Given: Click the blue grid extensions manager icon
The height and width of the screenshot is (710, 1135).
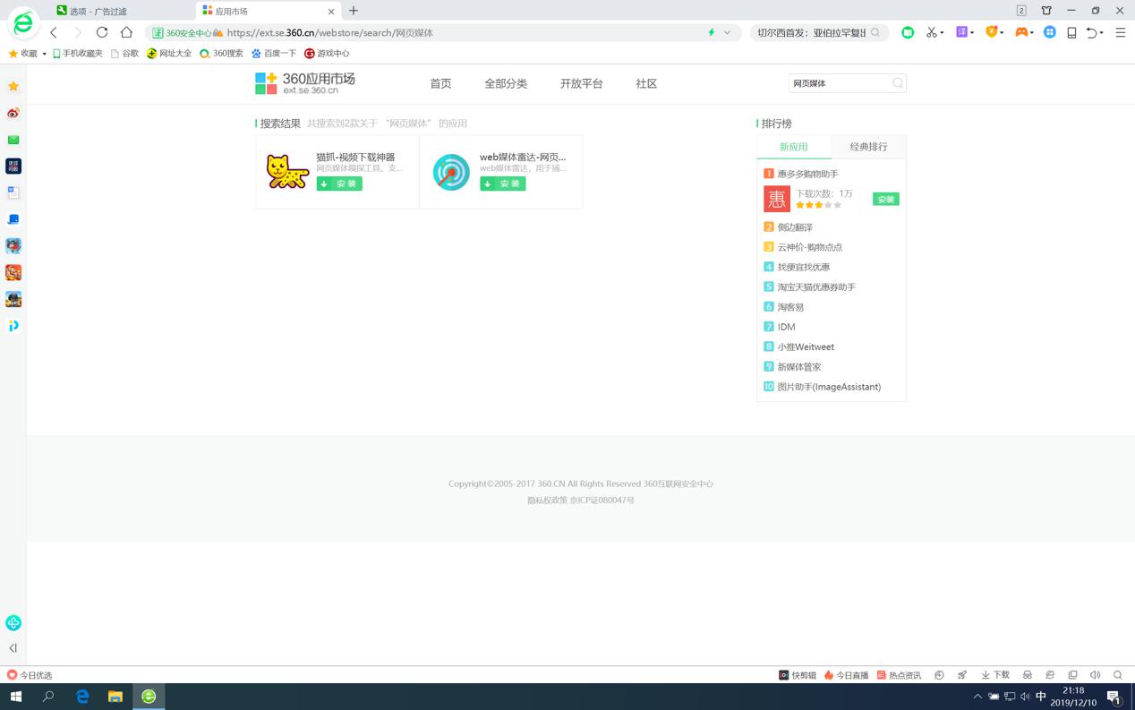Looking at the screenshot, I should [x=1050, y=32].
